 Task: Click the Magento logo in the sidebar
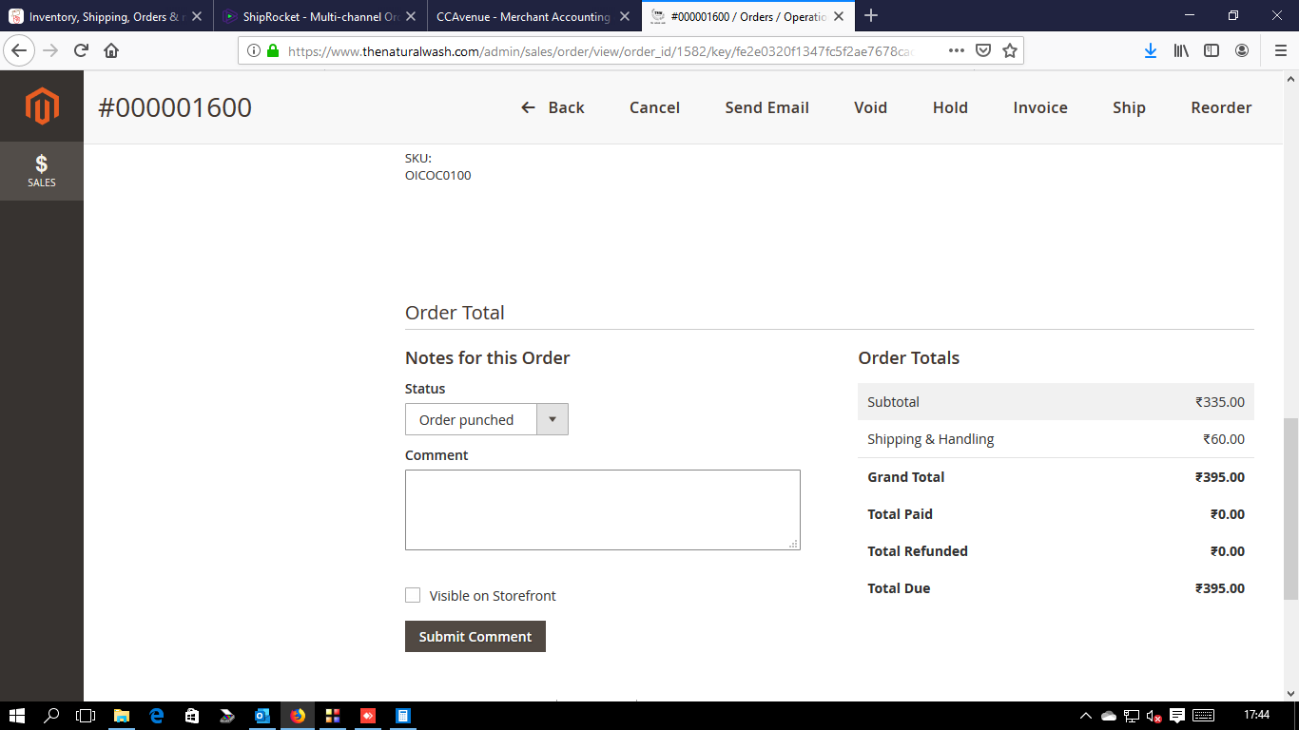[42, 106]
